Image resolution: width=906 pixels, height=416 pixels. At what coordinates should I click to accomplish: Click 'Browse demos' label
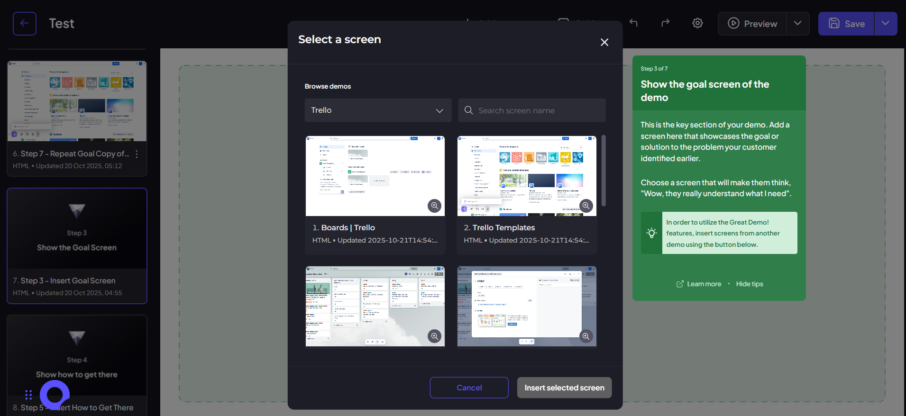point(328,86)
